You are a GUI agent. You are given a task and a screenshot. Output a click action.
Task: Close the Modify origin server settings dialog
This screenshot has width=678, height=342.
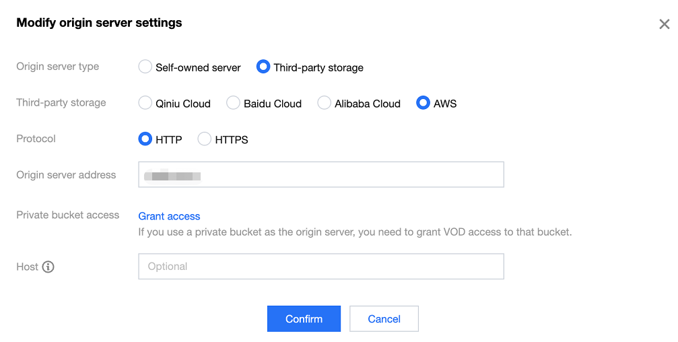(664, 24)
